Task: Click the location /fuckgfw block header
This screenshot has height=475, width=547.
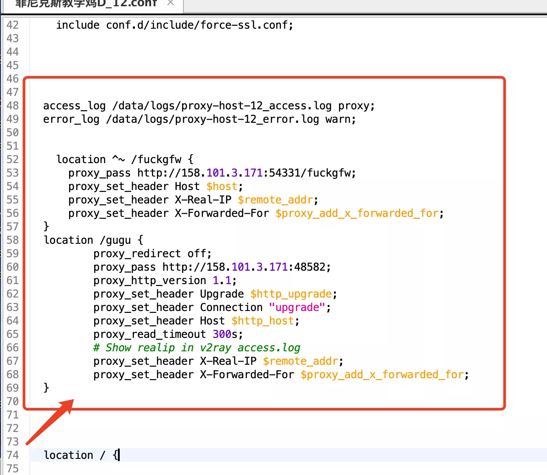Action: click(125, 160)
